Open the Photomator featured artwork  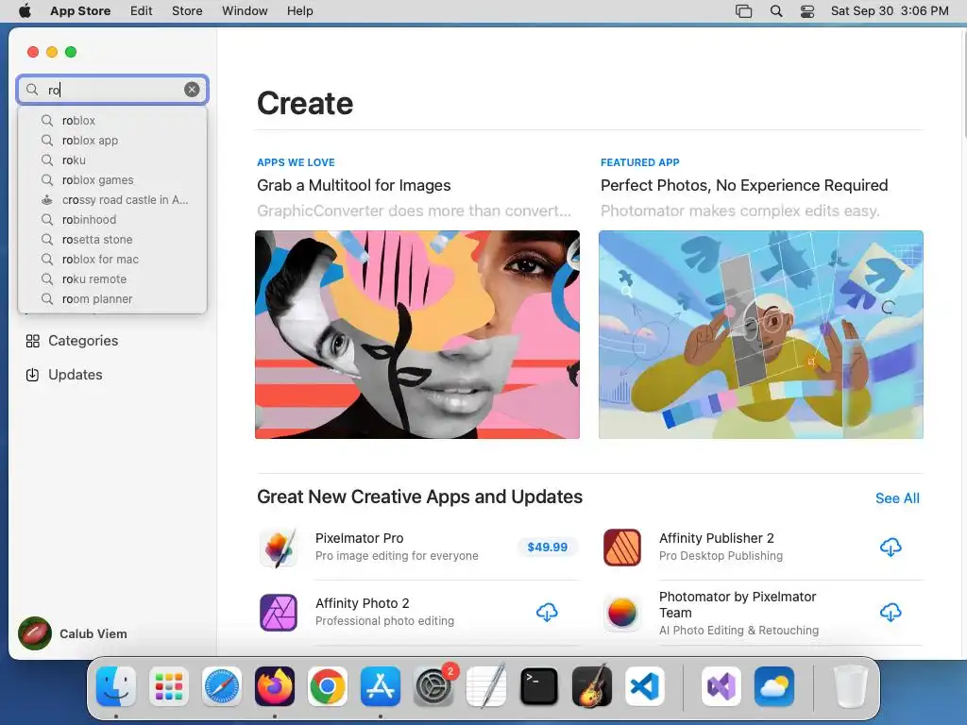(761, 334)
